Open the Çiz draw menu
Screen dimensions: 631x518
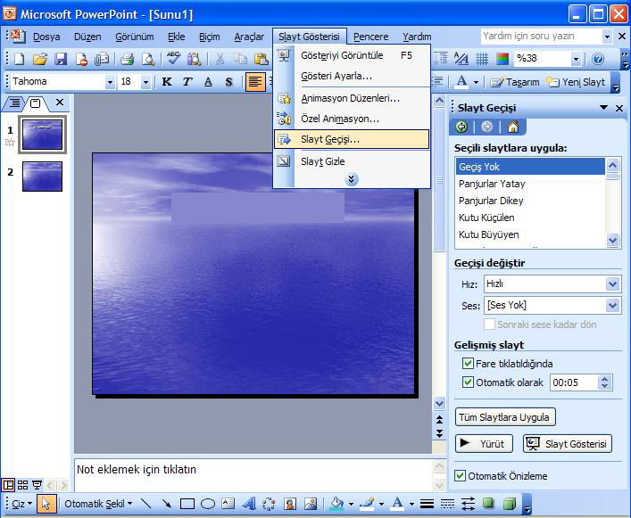pos(22,504)
